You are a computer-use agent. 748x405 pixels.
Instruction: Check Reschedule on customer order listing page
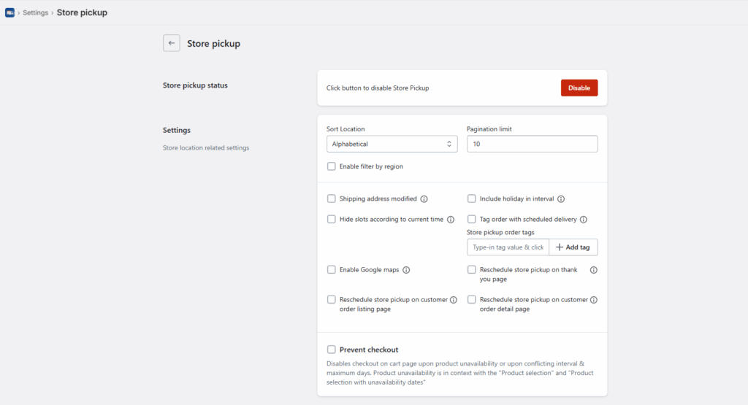(x=331, y=300)
